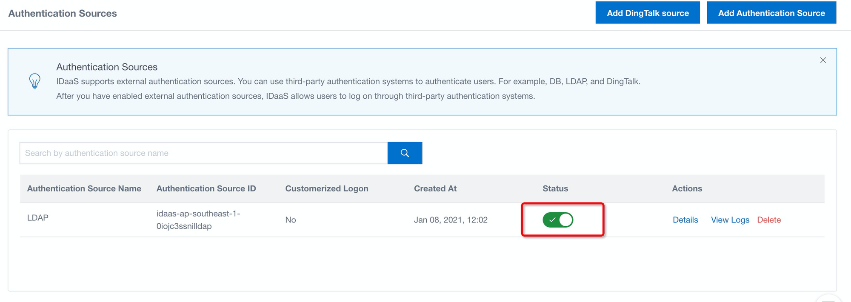Disable the LDAP status toggle
This screenshot has height=302, width=851.
coord(558,220)
